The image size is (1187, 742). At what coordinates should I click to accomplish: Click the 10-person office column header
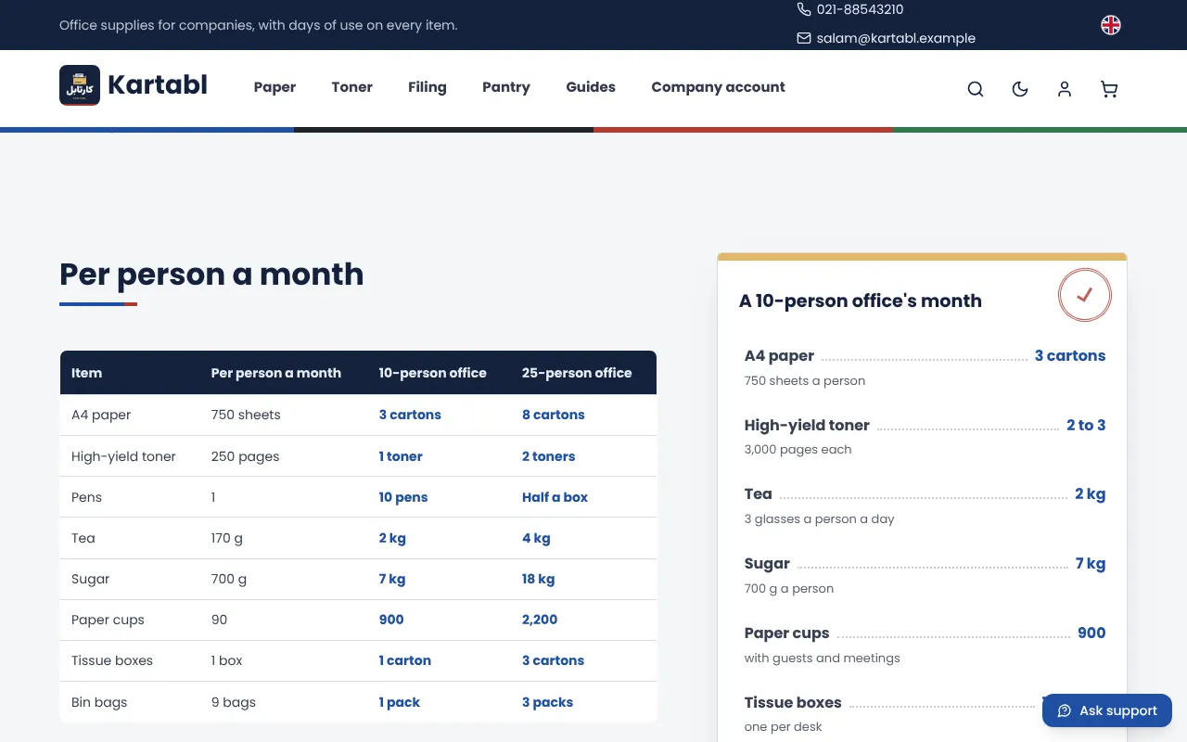pyautogui.click(x=432, y=373)
